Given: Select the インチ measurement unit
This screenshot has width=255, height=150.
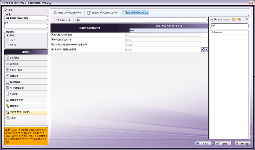Looking at the screenshot, I should 7,40.
